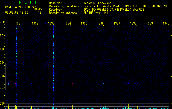Click the meteor label
This screenshot has height=109, width=172.
click(x=39, y=8)
